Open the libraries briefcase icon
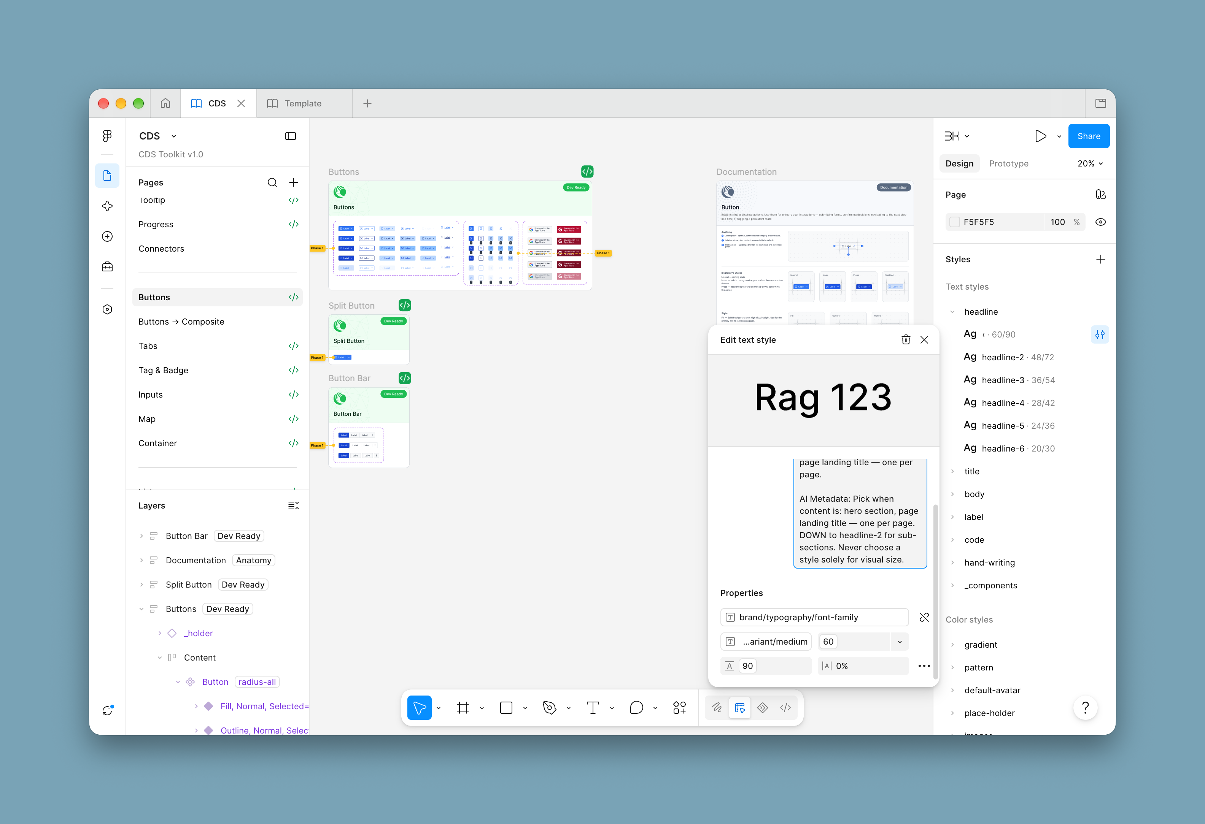Viewport: 1205px width, 824px height. click(107, 266)
